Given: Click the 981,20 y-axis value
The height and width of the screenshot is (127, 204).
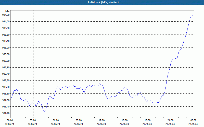Looking at the screenshot, I should pos(6,113).
